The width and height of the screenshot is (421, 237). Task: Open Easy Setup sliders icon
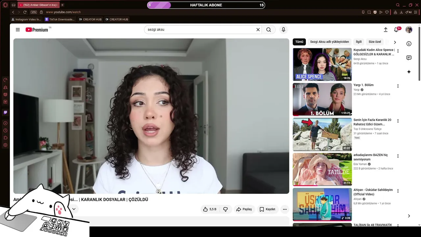416,12
